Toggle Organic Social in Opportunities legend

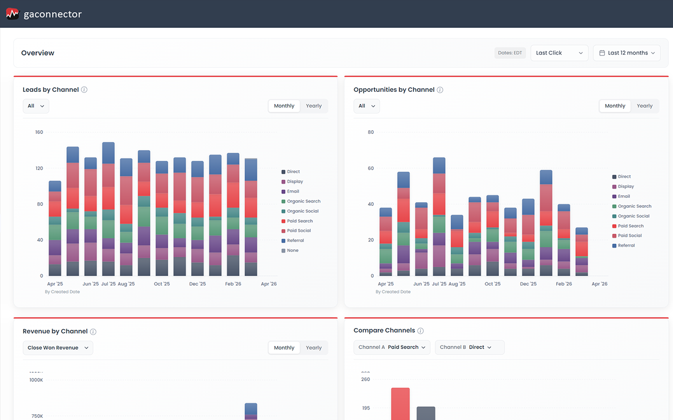[x=631, y=216]
